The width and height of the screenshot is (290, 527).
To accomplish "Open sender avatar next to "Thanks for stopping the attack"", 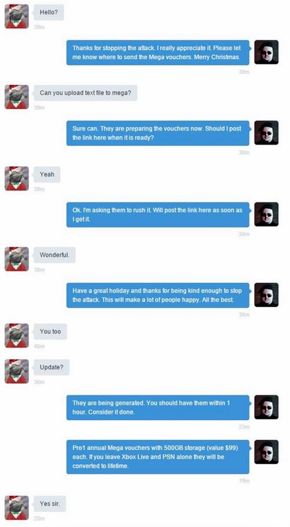I will click(266, 52).
